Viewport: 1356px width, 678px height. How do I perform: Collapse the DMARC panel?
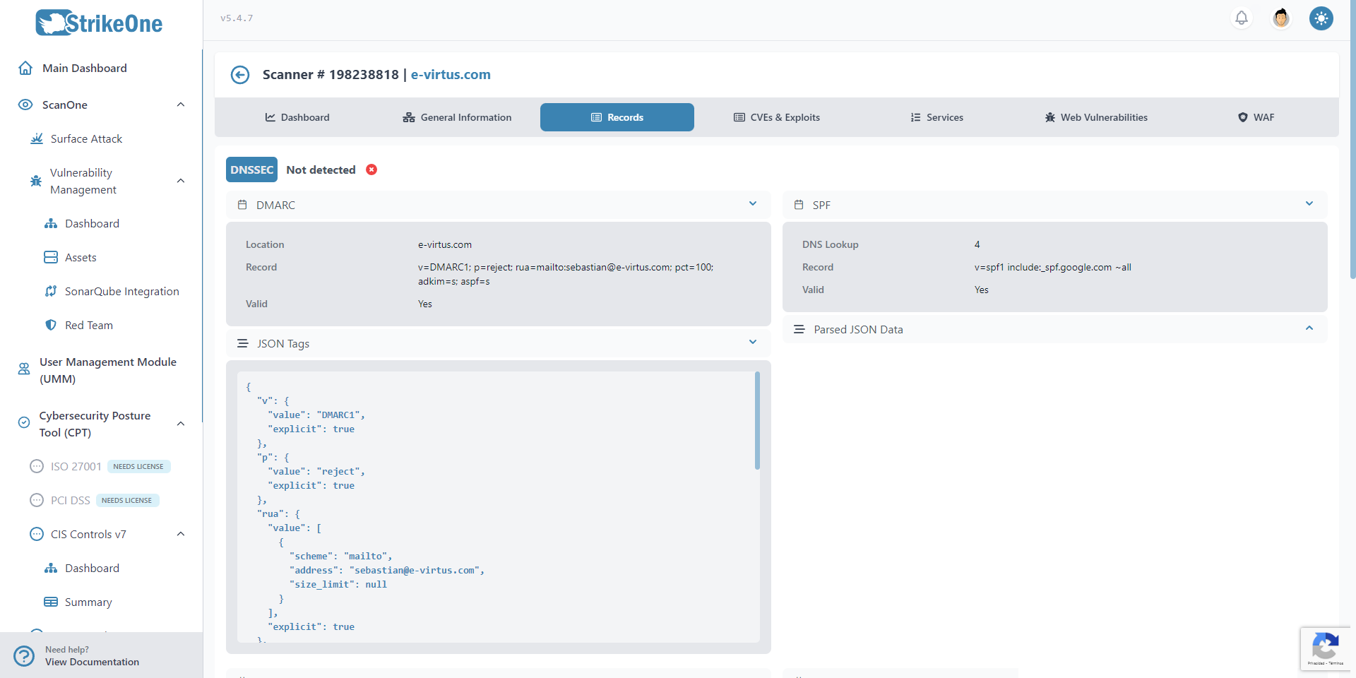click(x=753, y=204)
